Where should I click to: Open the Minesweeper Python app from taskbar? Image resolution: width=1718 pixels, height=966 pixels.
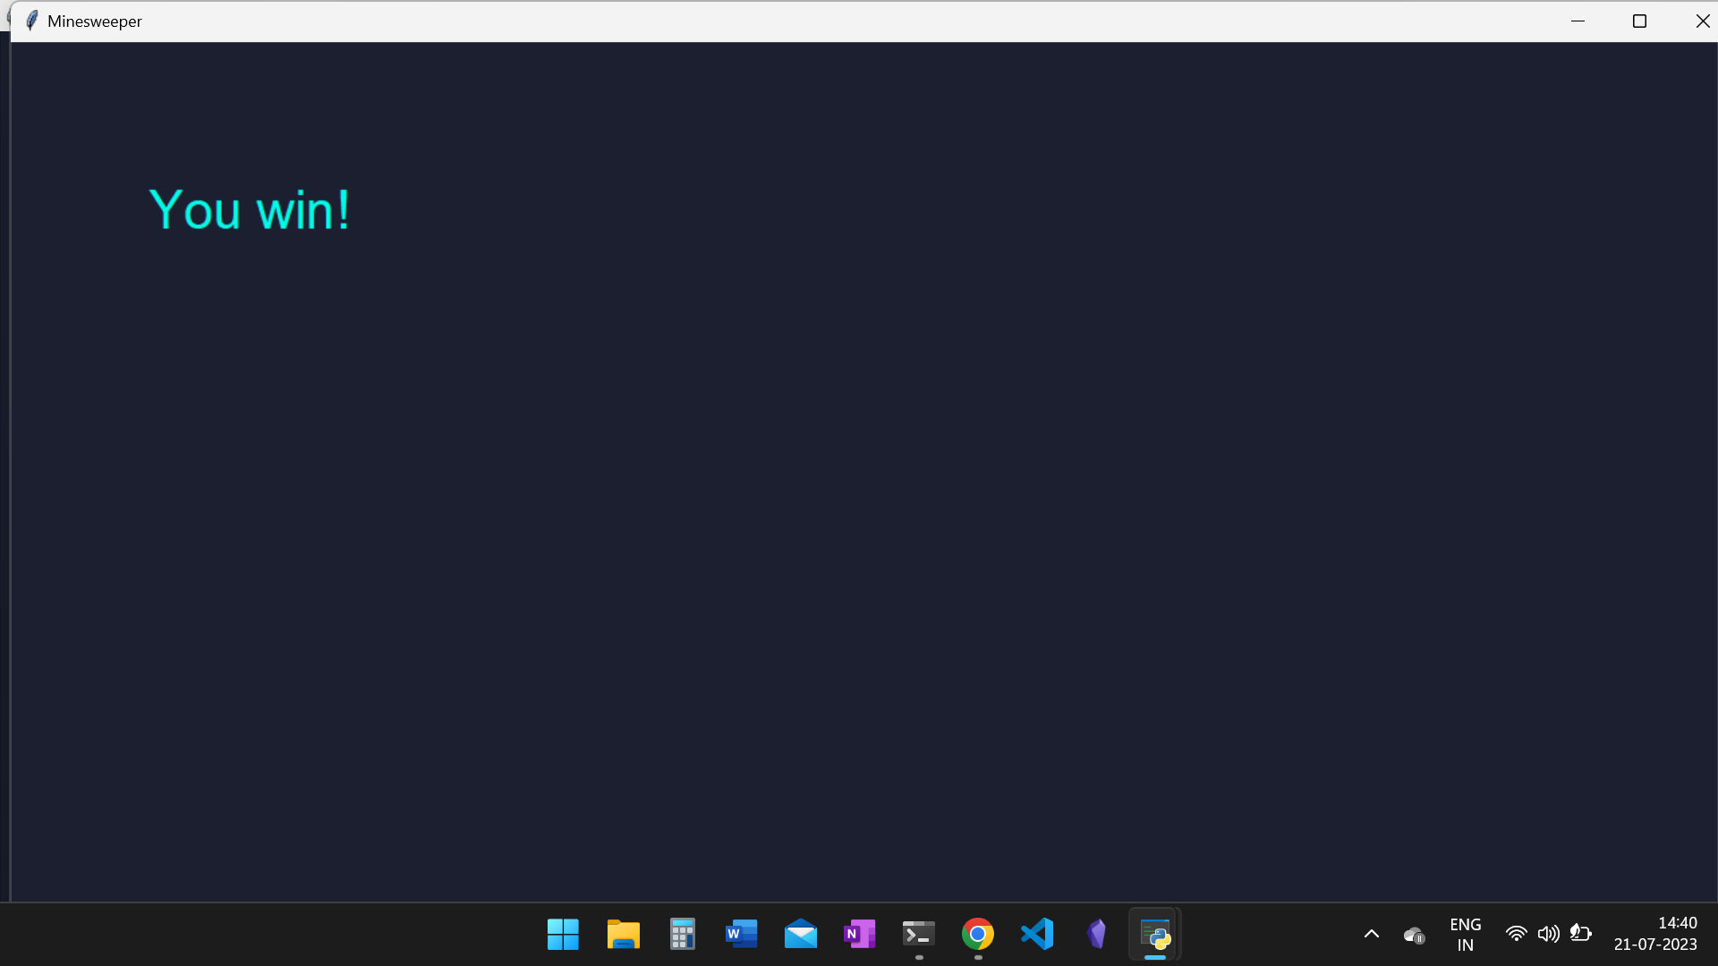1154,934
